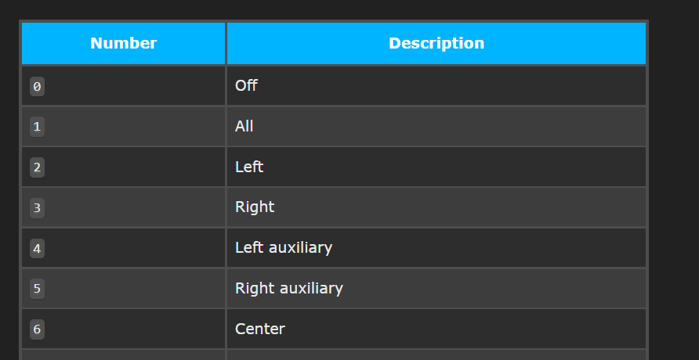Select the code badge 5
The height and width of the screenshot is (360, 699).
(37, 289)
